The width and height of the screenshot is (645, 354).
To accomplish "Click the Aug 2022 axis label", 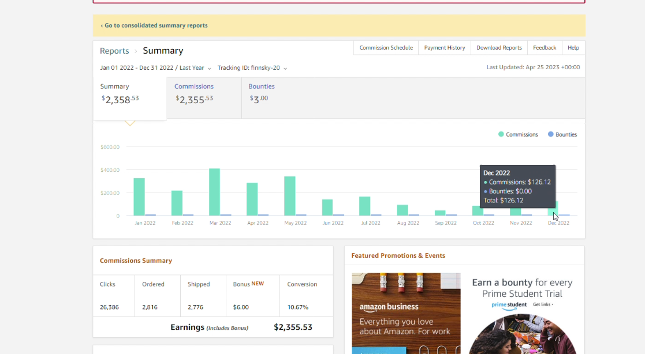I will click(408, 223).
